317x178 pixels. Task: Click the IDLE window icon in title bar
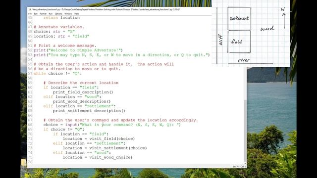[x=30, y=9]
